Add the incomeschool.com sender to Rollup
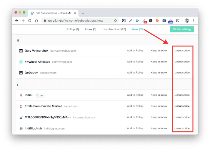 135,117
